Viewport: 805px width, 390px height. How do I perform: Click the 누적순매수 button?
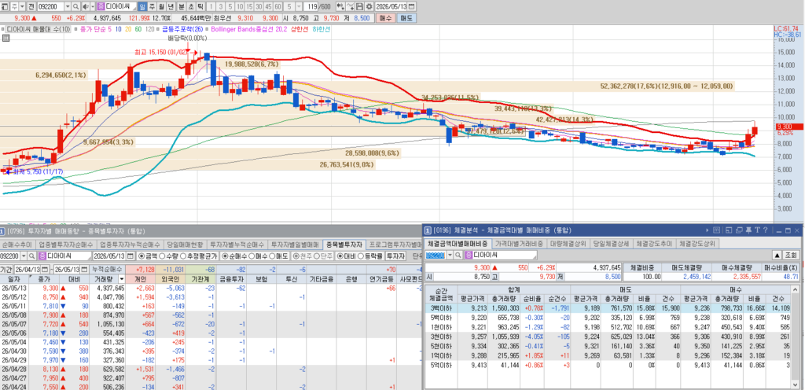coord(107,270)
